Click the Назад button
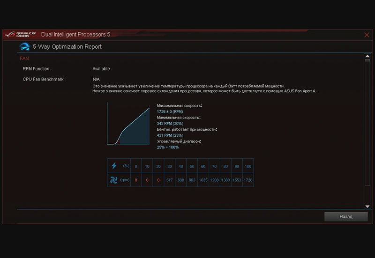This screenshot has width=375, height=258. click(346, 217)
